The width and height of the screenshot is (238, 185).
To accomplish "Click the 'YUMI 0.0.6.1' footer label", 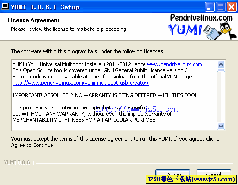I will click(19, 162).
